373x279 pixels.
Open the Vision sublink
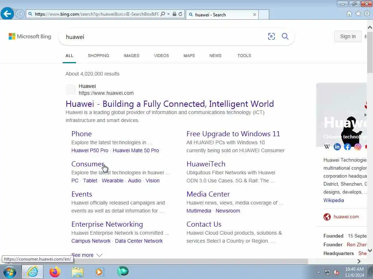[x=153, y=181]
